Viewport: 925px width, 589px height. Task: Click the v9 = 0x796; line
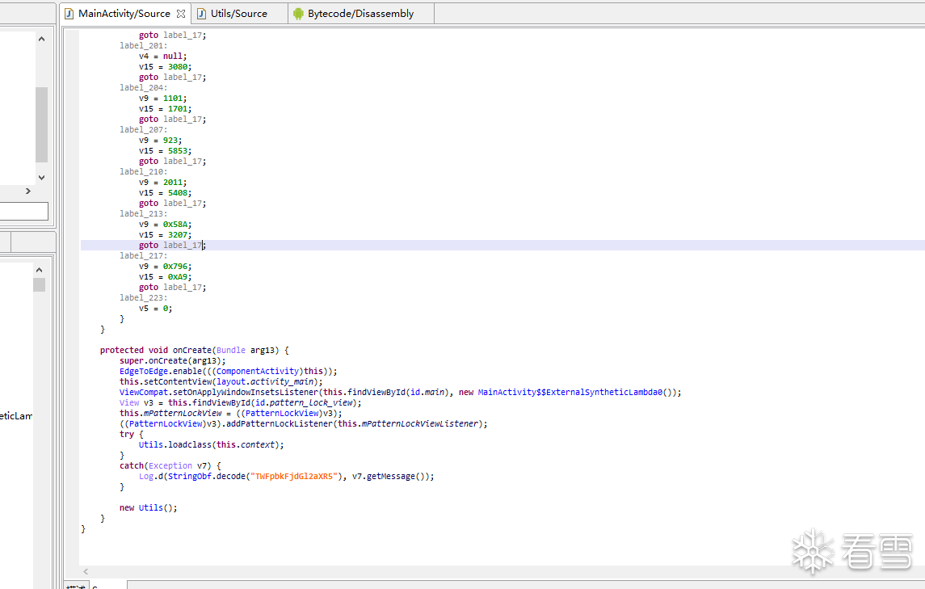[165, 266]
